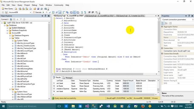Select row 13 header in results grid
This screenshot has width=194, height=109.
point(54,89)
